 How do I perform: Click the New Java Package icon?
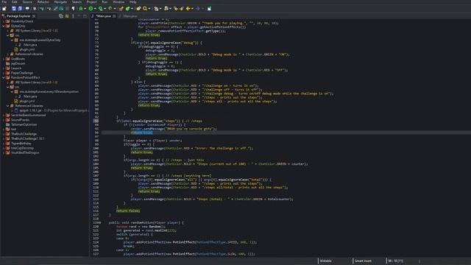point(121,9)
